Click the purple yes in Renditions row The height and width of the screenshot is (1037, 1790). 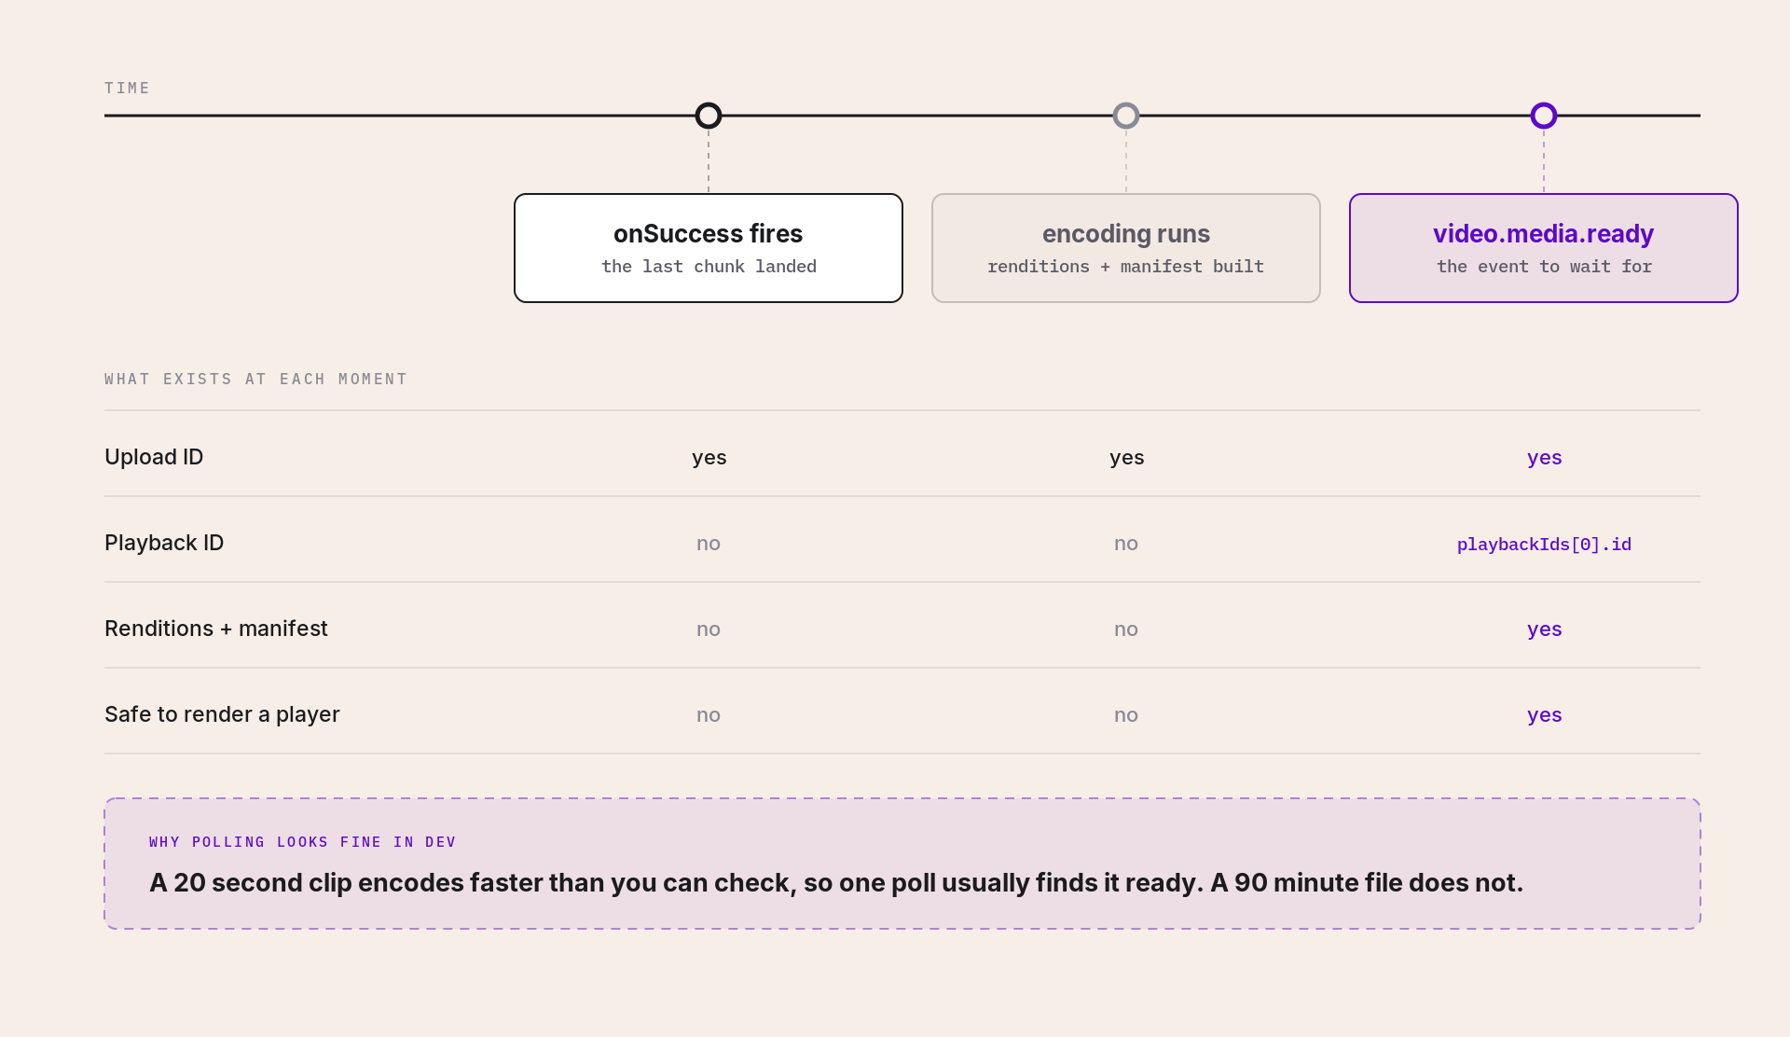coord(1544,629)
